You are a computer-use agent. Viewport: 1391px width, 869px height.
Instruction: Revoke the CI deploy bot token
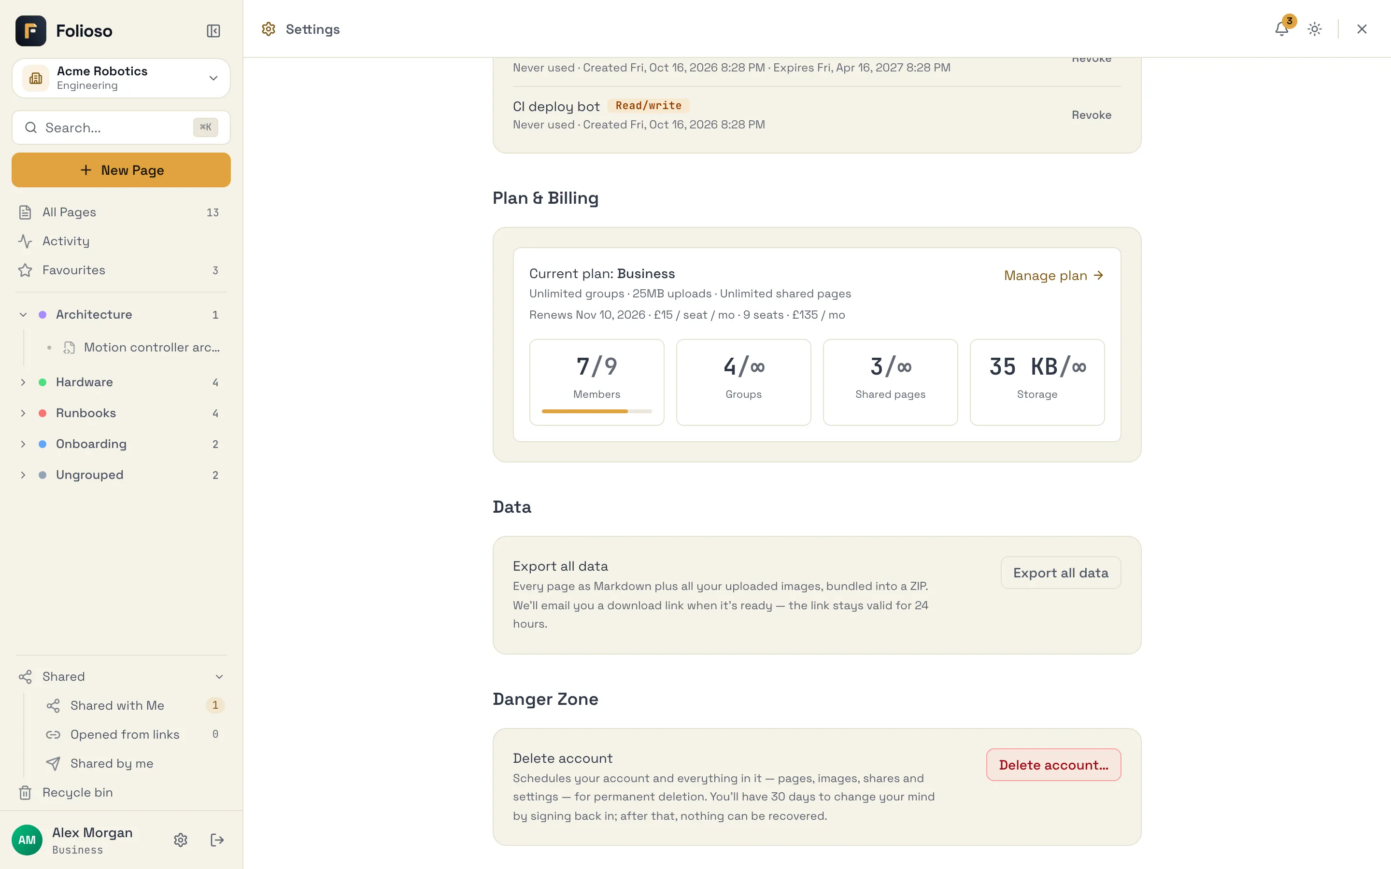(1091, 115)
